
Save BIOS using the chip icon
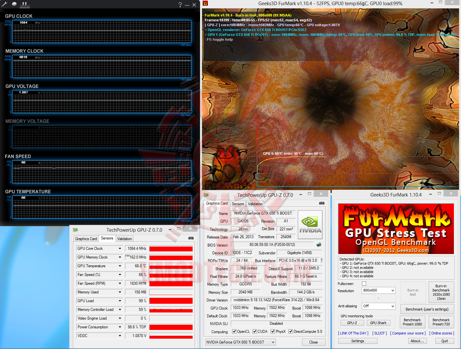(x=319, y=245)
